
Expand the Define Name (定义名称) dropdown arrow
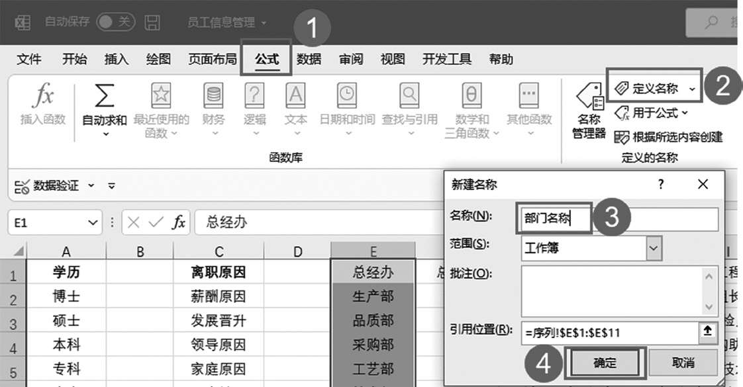692,89
